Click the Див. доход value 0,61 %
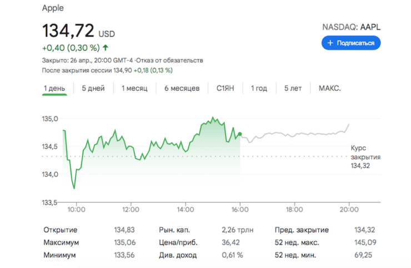 coord(232,255)
